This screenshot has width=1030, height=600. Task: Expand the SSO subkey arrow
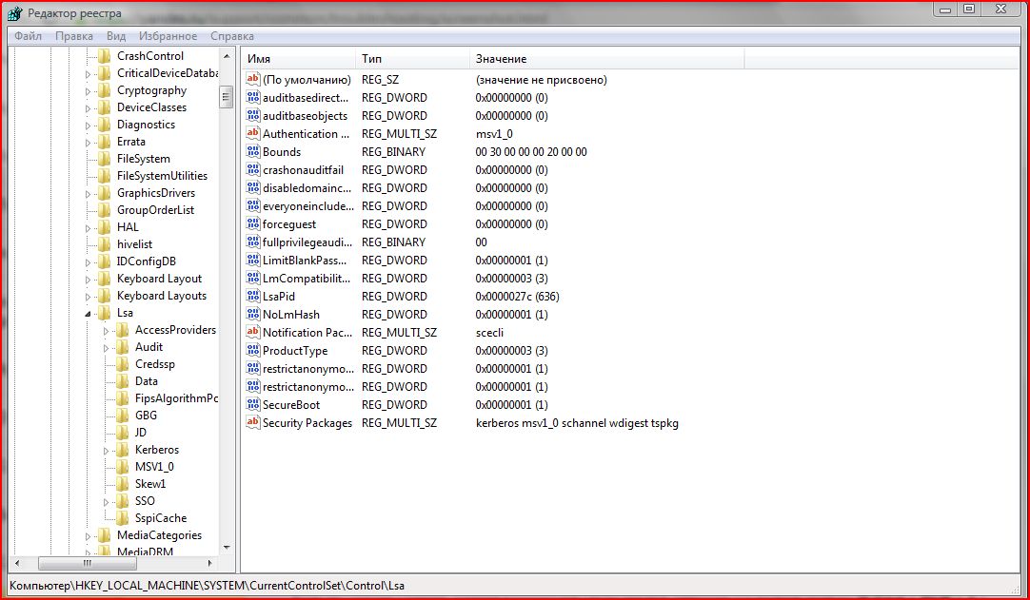coord(107,501)
